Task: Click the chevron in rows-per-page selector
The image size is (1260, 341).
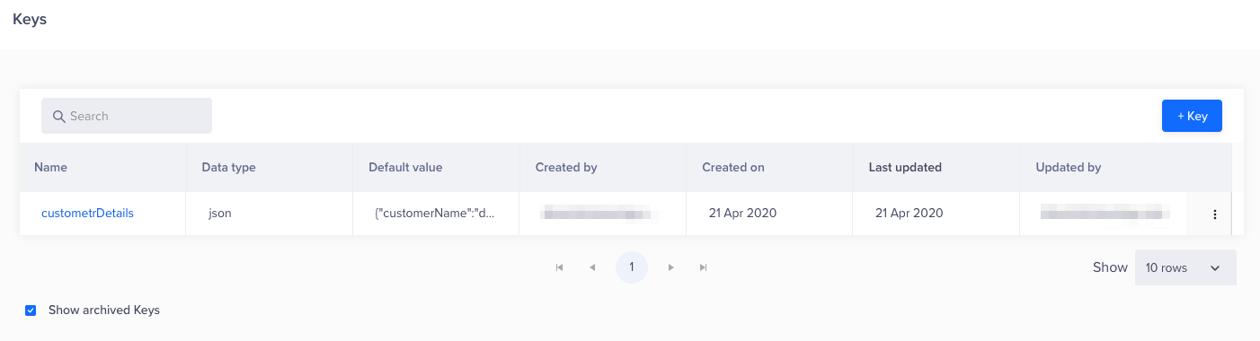Action: [1215, 268]
